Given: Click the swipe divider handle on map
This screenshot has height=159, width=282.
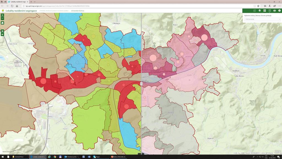Looking at the screenshot, I should [141, 84].
